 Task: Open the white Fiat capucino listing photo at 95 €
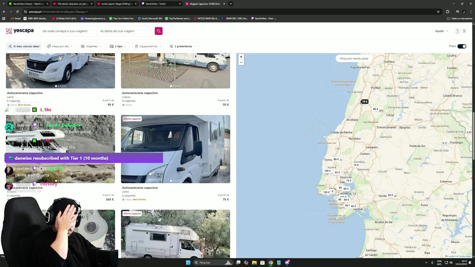tap(60, 70)
